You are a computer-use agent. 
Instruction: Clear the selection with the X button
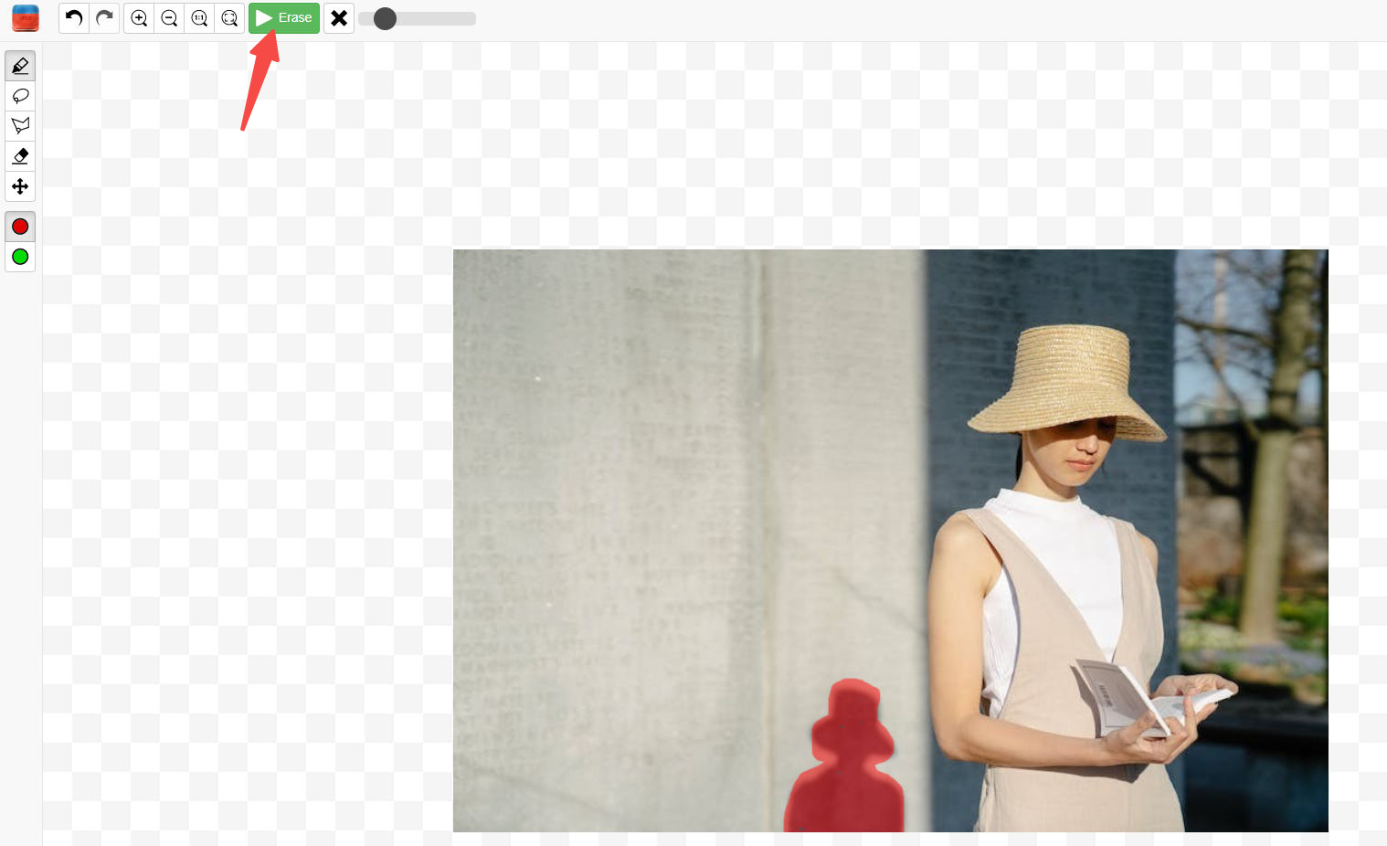click(x=339, y=18)
